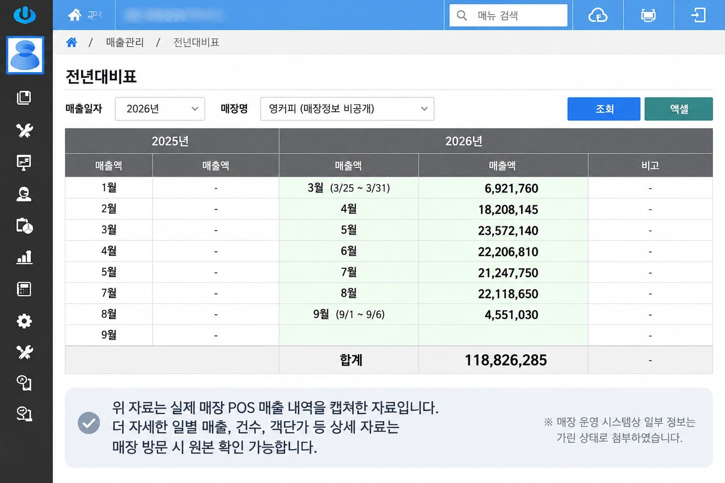
Task: Click the 합계 total label
Action: tap(351, 360)
